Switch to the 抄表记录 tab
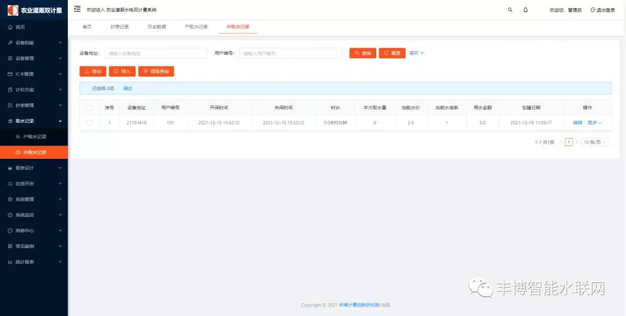626x316 pixels. coord(119,27)
